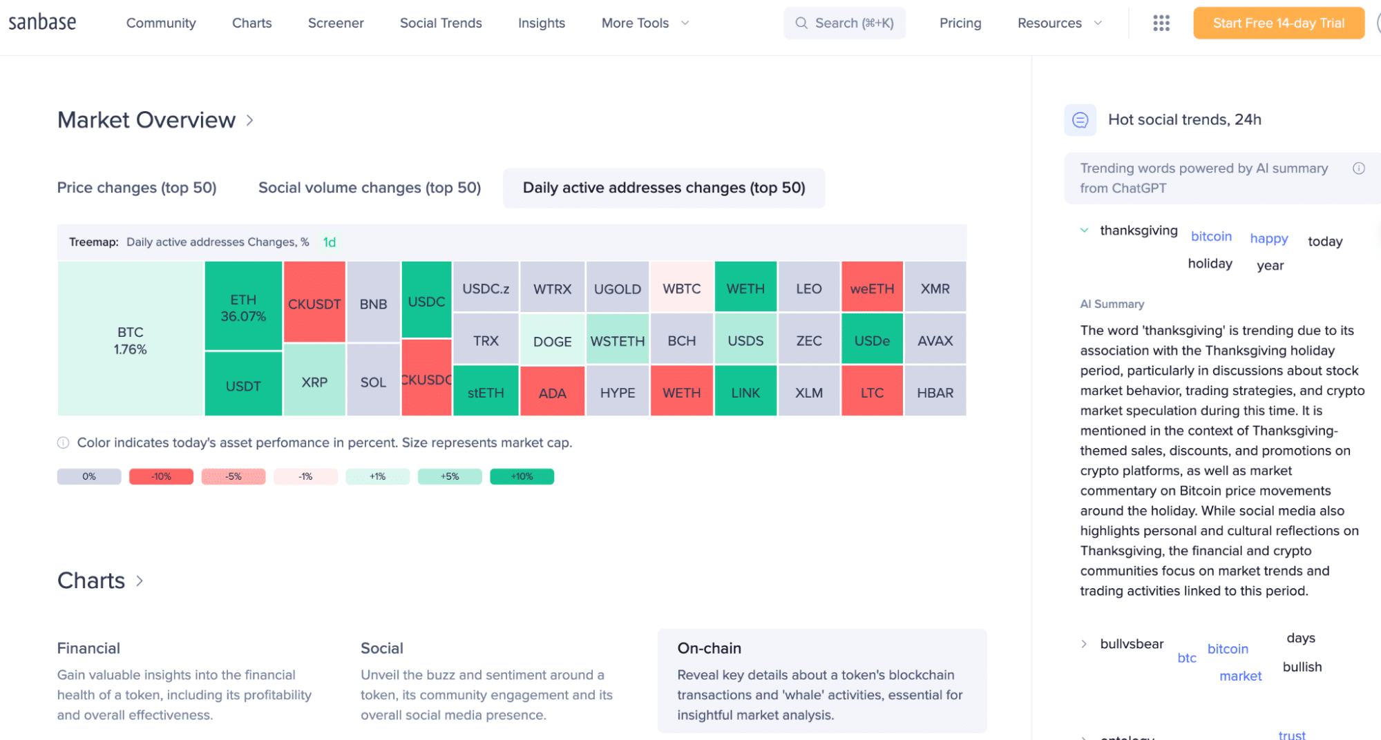Open the Social Trends menu item
Image resolution: width=1381 pixels, height=740 pixels.
[x=441, y=23]
